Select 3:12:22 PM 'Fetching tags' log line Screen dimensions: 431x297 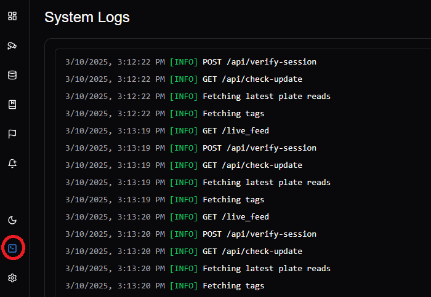(x=164, y=114)
